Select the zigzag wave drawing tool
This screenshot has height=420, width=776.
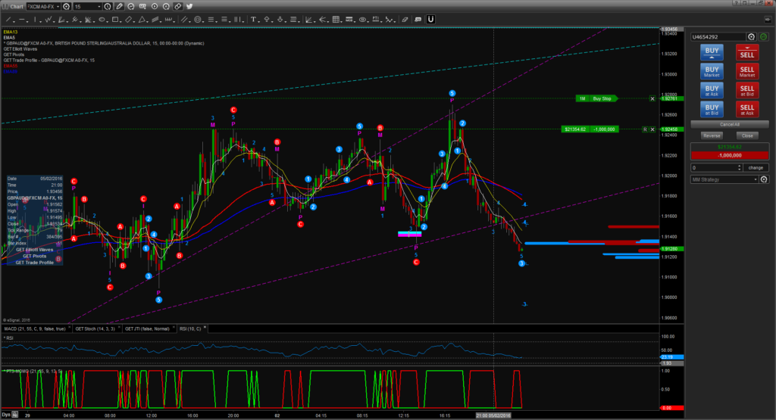pos(48,19)
